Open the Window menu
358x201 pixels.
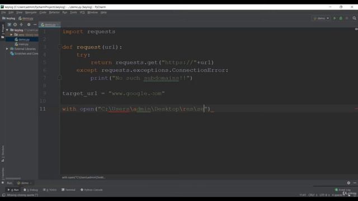click(x=92, y=12)
